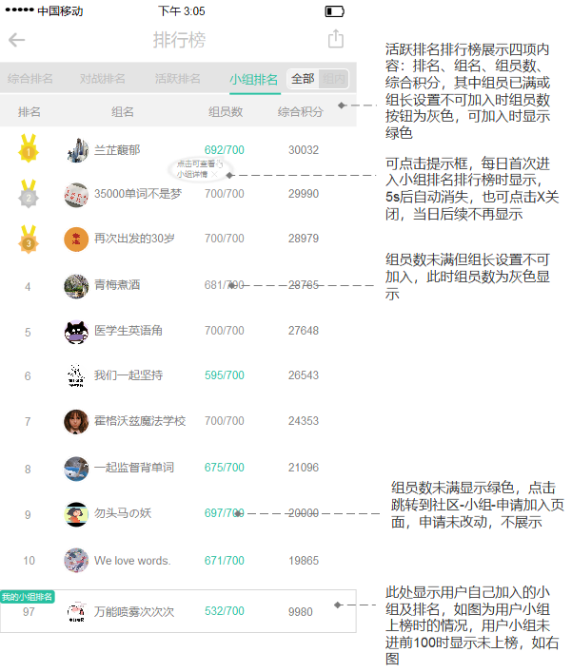Screen dimensions: 572x672
Task: Select the 全部 segment toggle
Action: tap(303, 79)
